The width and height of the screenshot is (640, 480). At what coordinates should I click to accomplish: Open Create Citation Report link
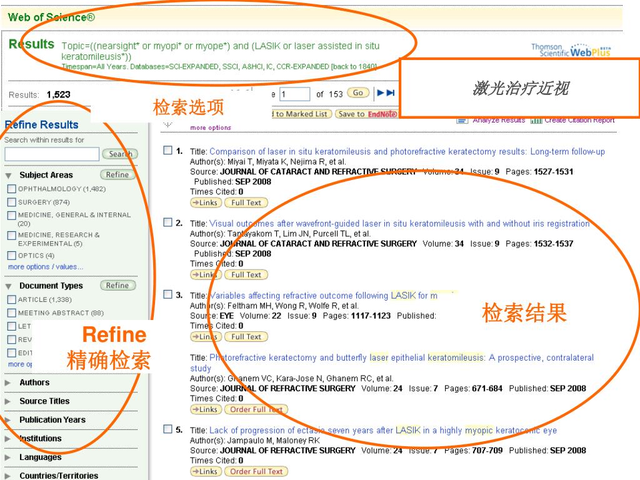(579, 120)
